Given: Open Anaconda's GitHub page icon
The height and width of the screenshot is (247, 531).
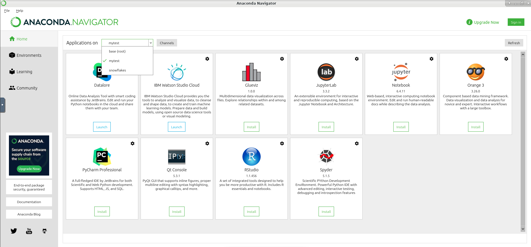Looking at the screenshot, I should tap(44, 231).
